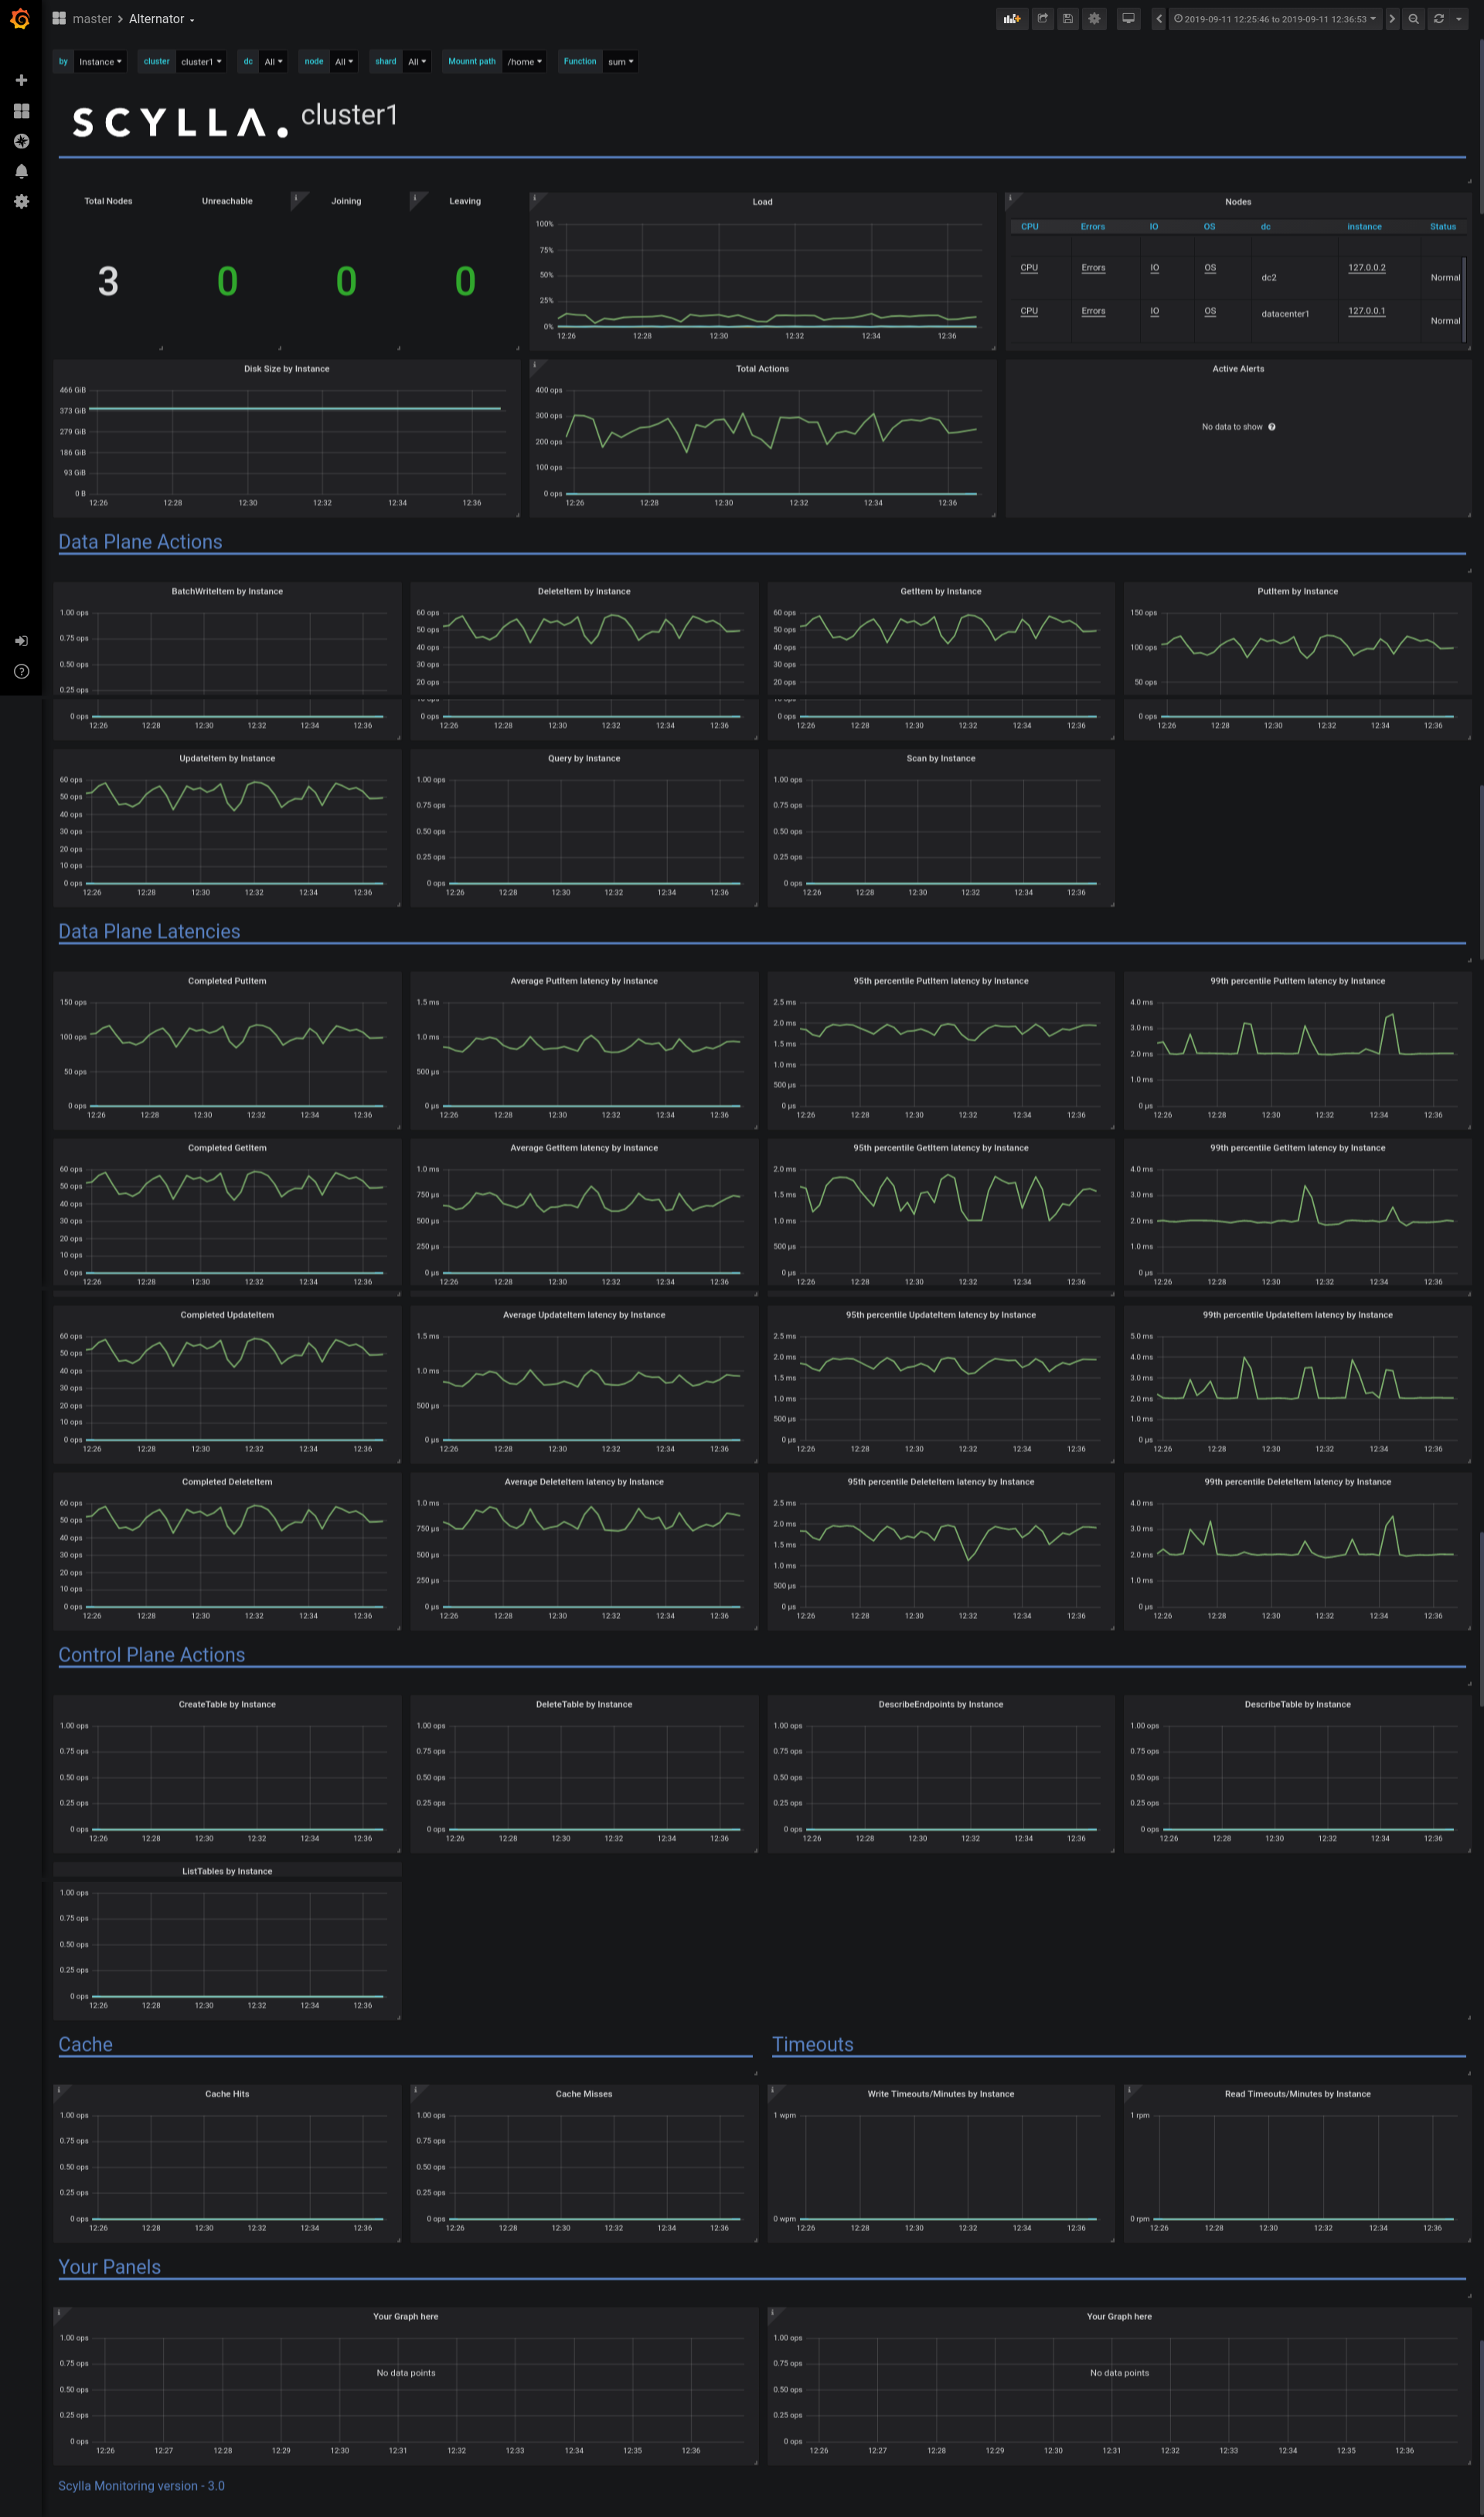This screenshot has width=1484, height=2517.
Task: Click the Control Plane Actions row heading
Action: [151, 1655]
